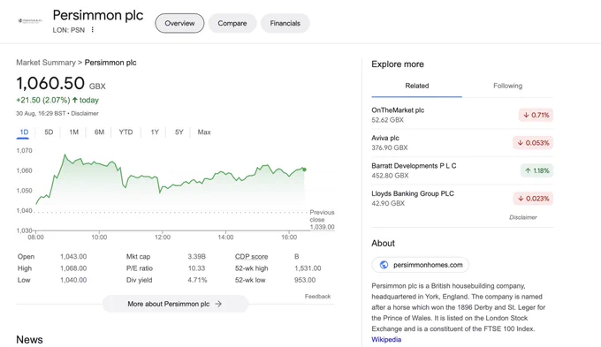
Task: Open the three-dot menu beside LON: PSN
Action: (93, 29)
